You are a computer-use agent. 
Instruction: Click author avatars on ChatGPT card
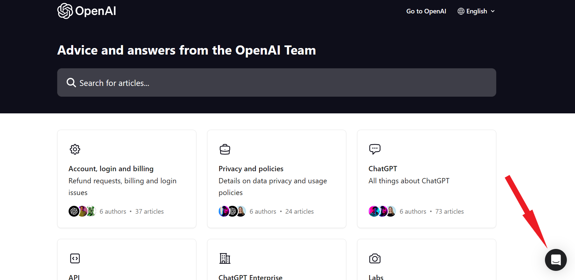[382, 211]
